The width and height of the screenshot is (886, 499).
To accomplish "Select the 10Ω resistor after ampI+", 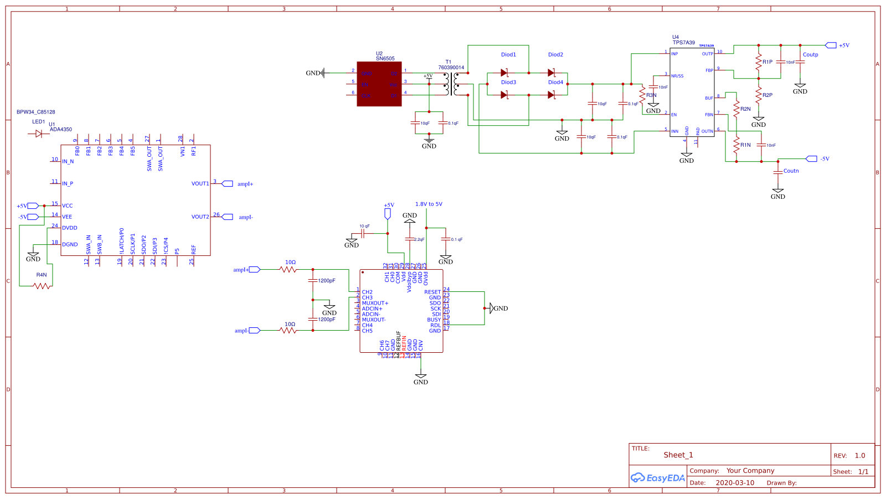I will 288,269.
